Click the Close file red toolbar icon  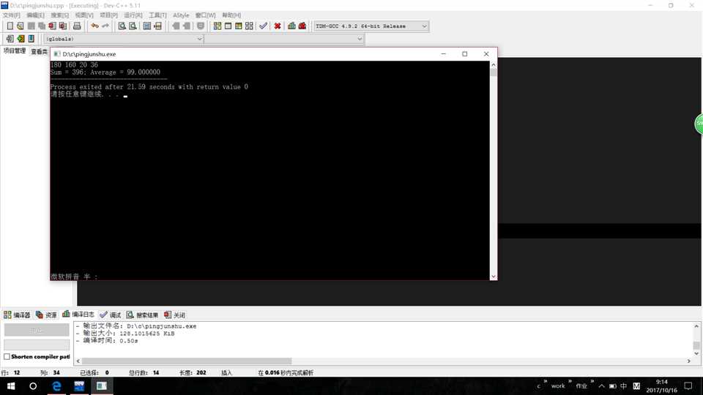[53, 26]
